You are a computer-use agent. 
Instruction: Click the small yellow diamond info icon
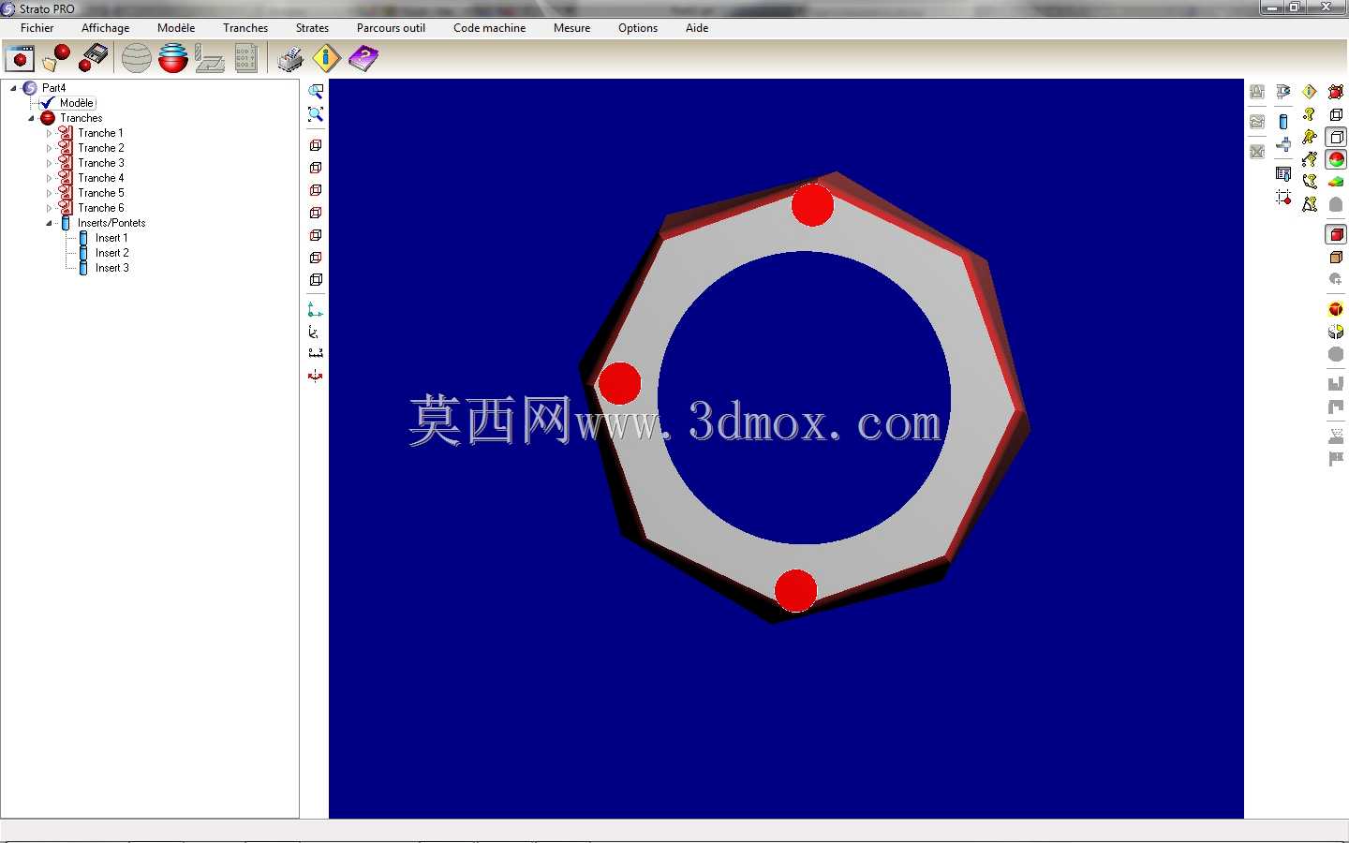1310,91
